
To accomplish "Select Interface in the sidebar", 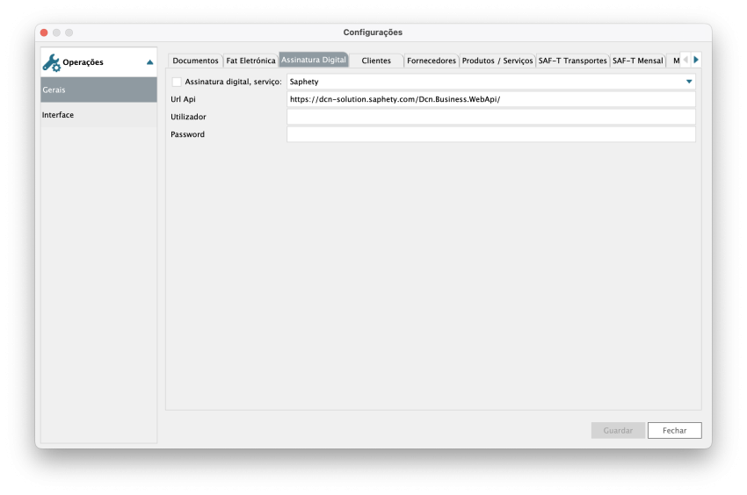I will point(98,115).
